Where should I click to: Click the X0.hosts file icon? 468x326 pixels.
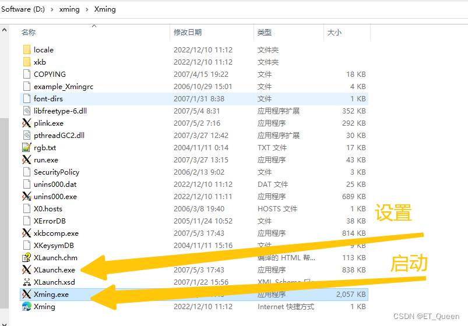click(27, 209)
